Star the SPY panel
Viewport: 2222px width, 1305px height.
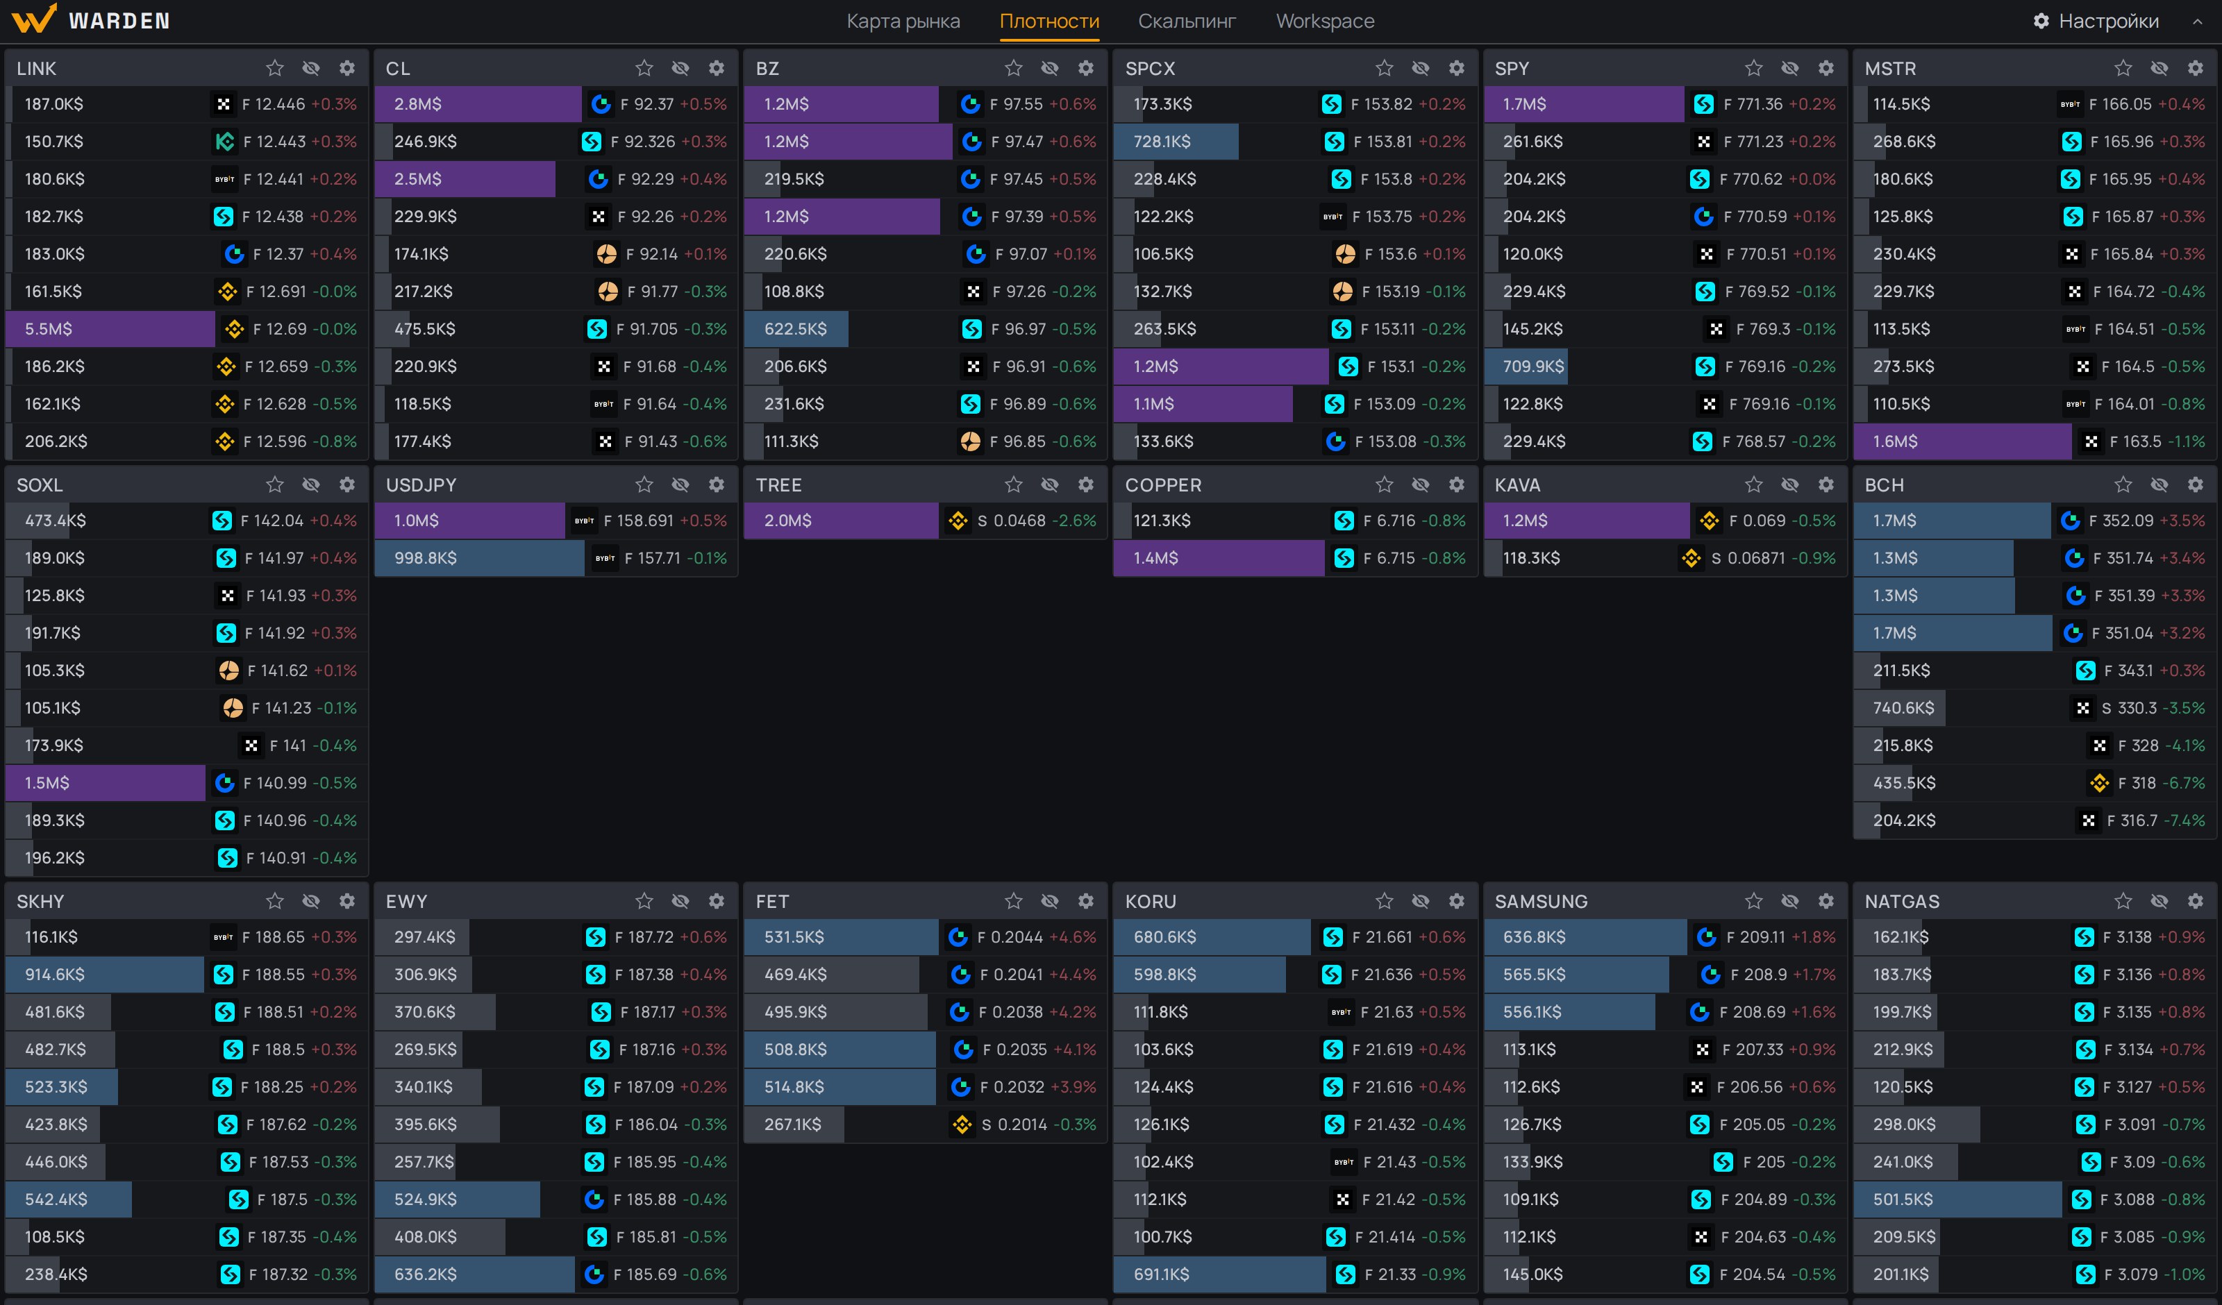1754,68
